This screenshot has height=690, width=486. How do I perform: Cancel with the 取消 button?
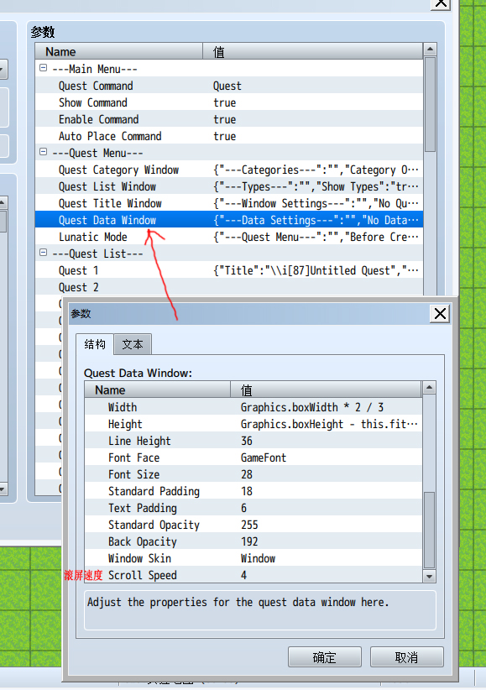click(406, 657)
